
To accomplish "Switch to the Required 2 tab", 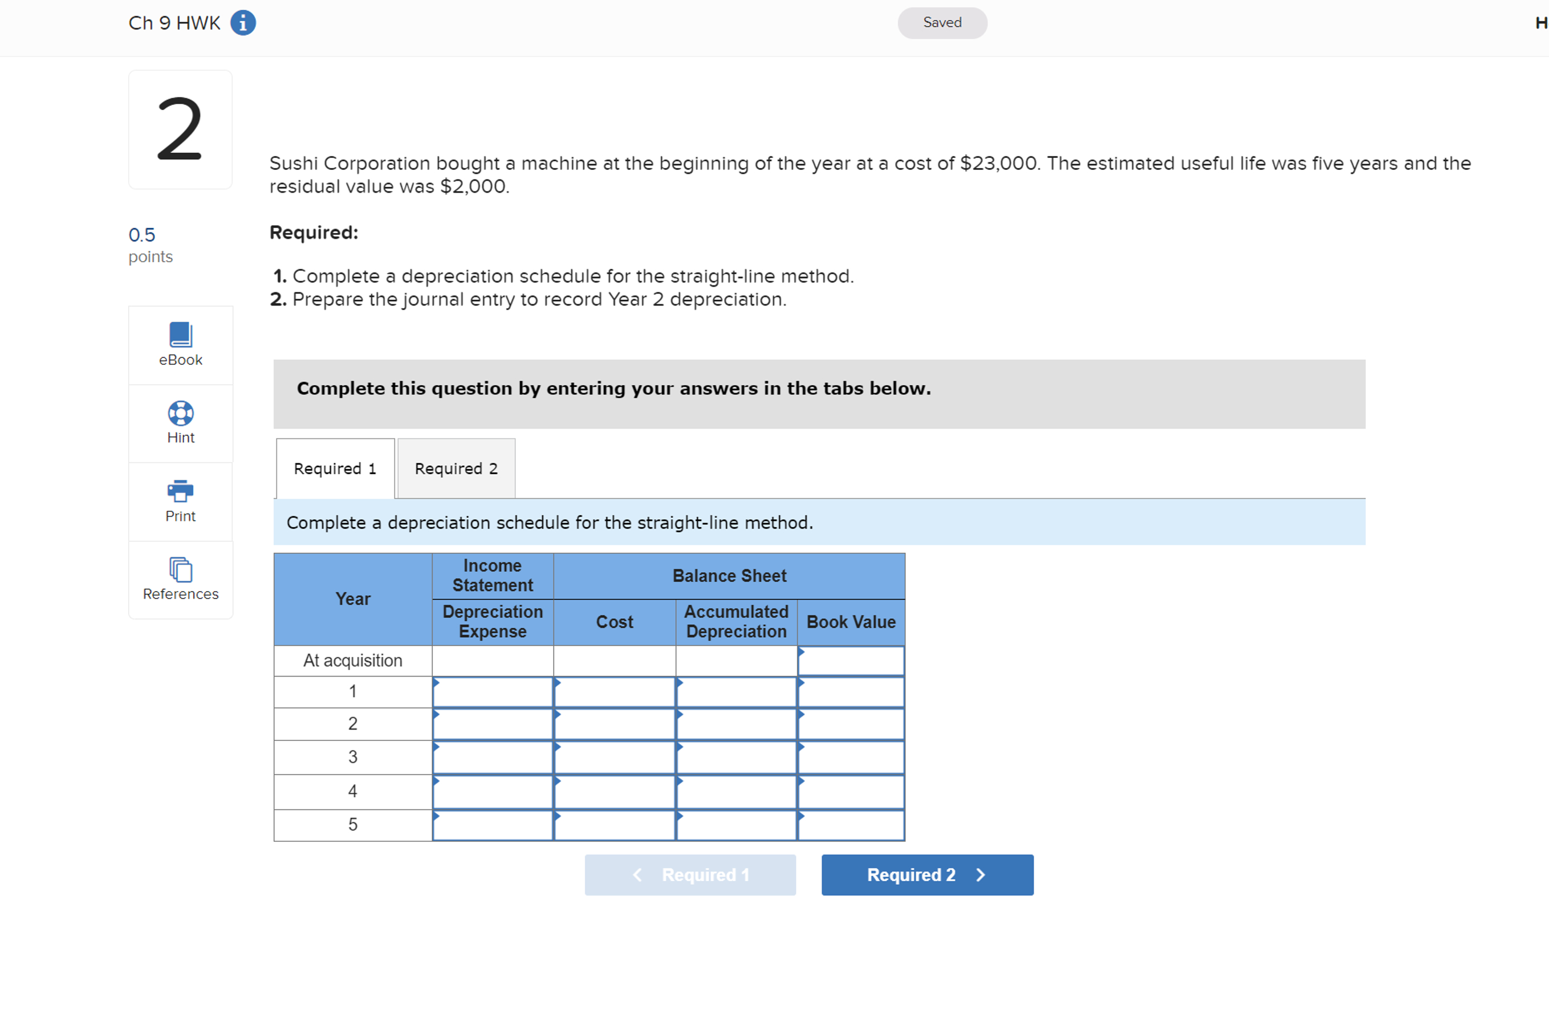I will click(456, 468).
